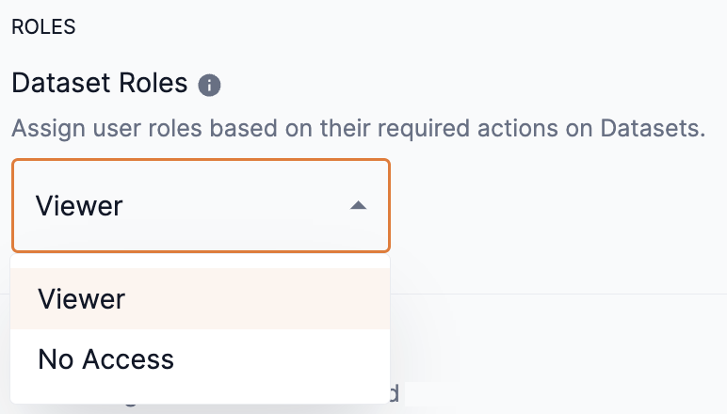This screenshot has height=414, width=727.
Task: Show details via the gray circled-i icon
Action: tap(210, 86)
